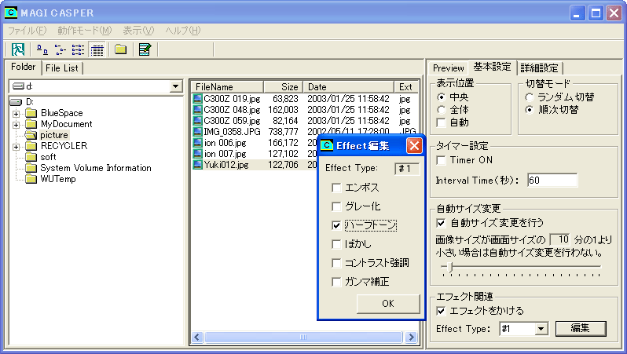
Task: Enable the コントラスト強調 checkbox
Action: [336, 263]
